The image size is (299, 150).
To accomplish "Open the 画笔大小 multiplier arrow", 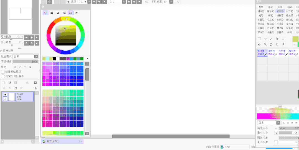I will tap(276, 128).
